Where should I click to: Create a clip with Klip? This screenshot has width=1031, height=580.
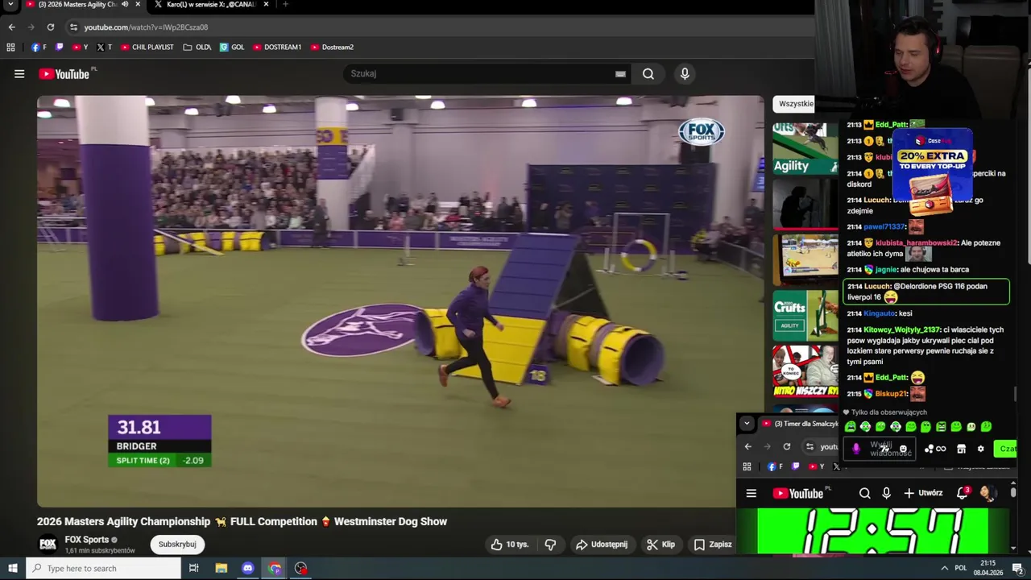(660, 545)
